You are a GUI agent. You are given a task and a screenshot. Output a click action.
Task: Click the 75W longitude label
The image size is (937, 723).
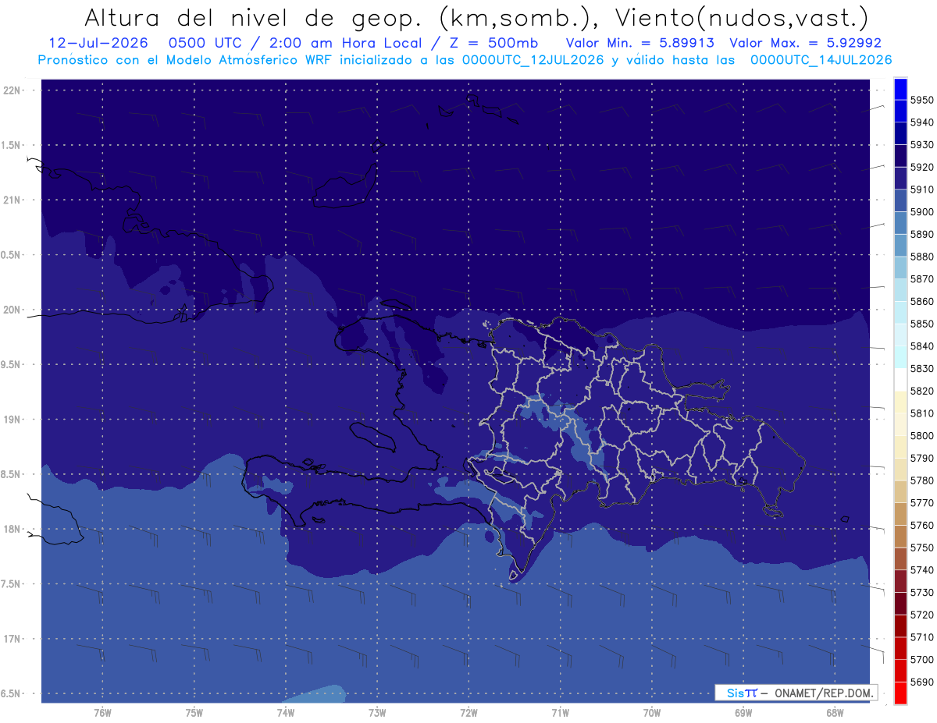pos(194,712)
